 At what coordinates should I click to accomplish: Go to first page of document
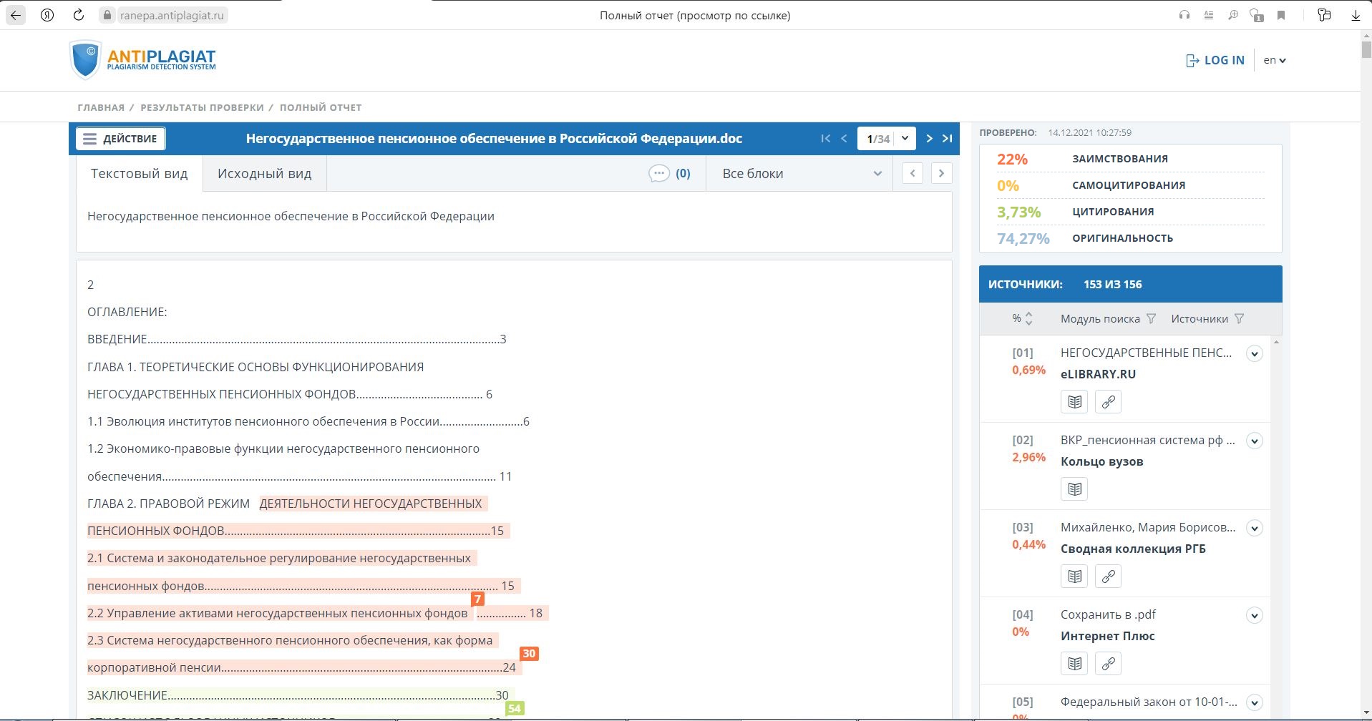[825, 139]
